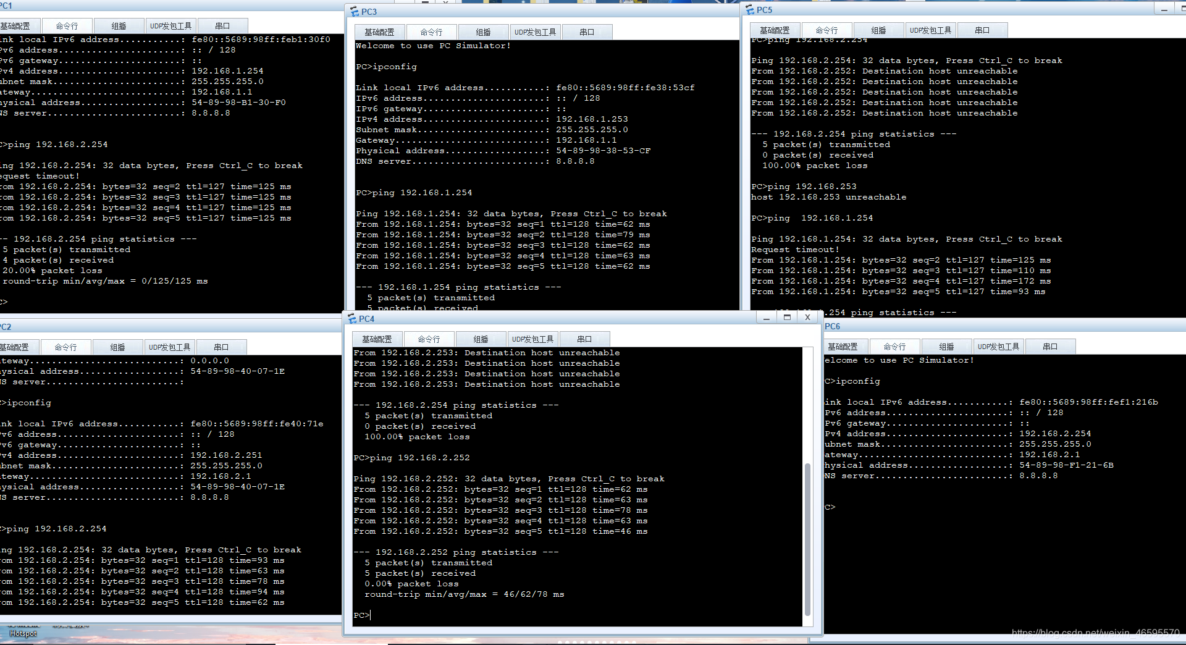Open 命令行 tab in PC4 window
This screenshot has height=645, width=1186.
coord(429,339)
